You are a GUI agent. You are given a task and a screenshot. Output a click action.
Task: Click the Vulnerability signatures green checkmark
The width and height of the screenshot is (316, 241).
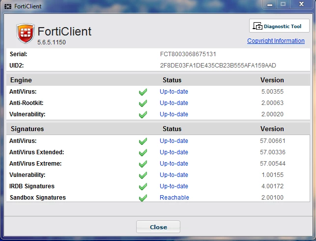click(x=143, y=175)
